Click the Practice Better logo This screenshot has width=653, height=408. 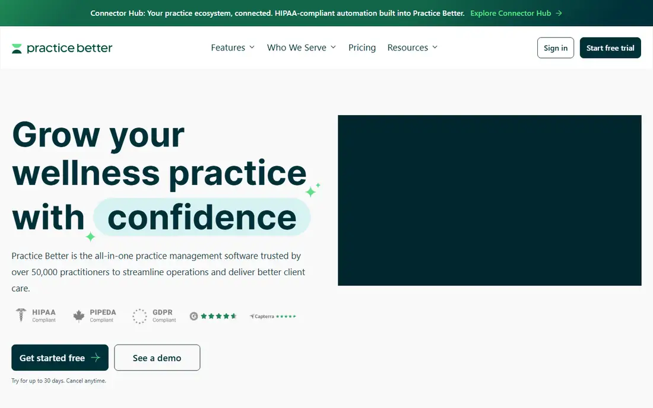pos(62,48)
